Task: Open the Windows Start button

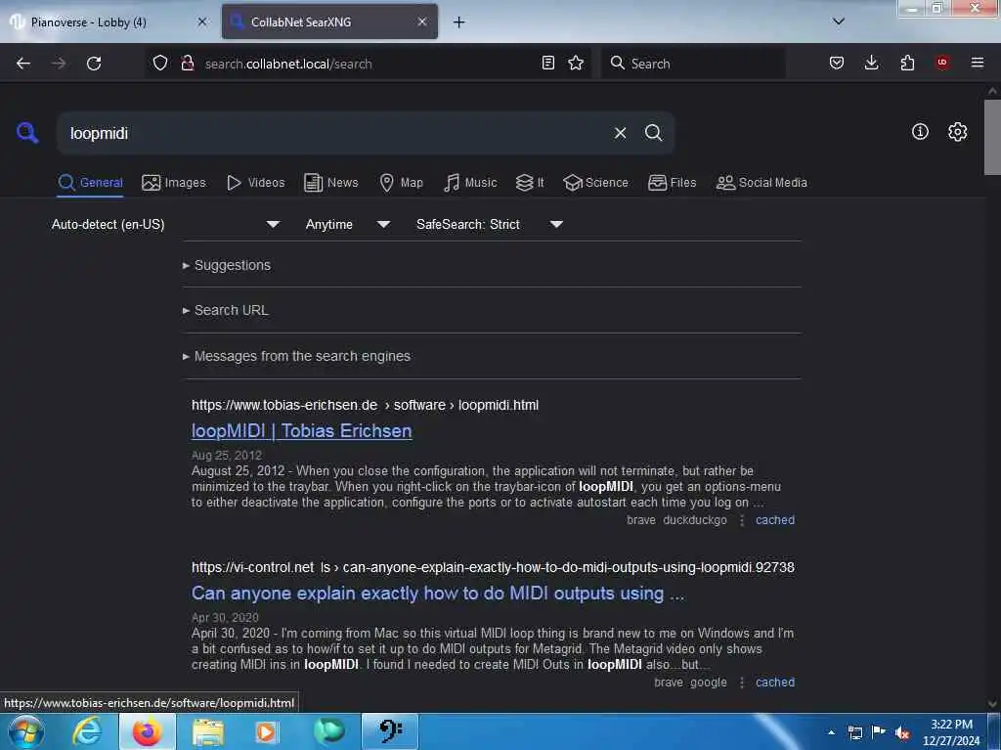Action: 26,732
